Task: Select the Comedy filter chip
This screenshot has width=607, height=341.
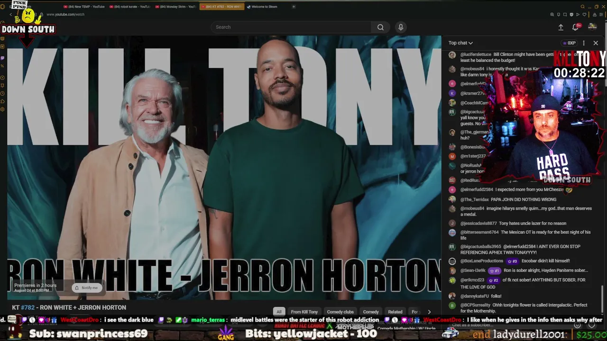Action: coord(371,312)
